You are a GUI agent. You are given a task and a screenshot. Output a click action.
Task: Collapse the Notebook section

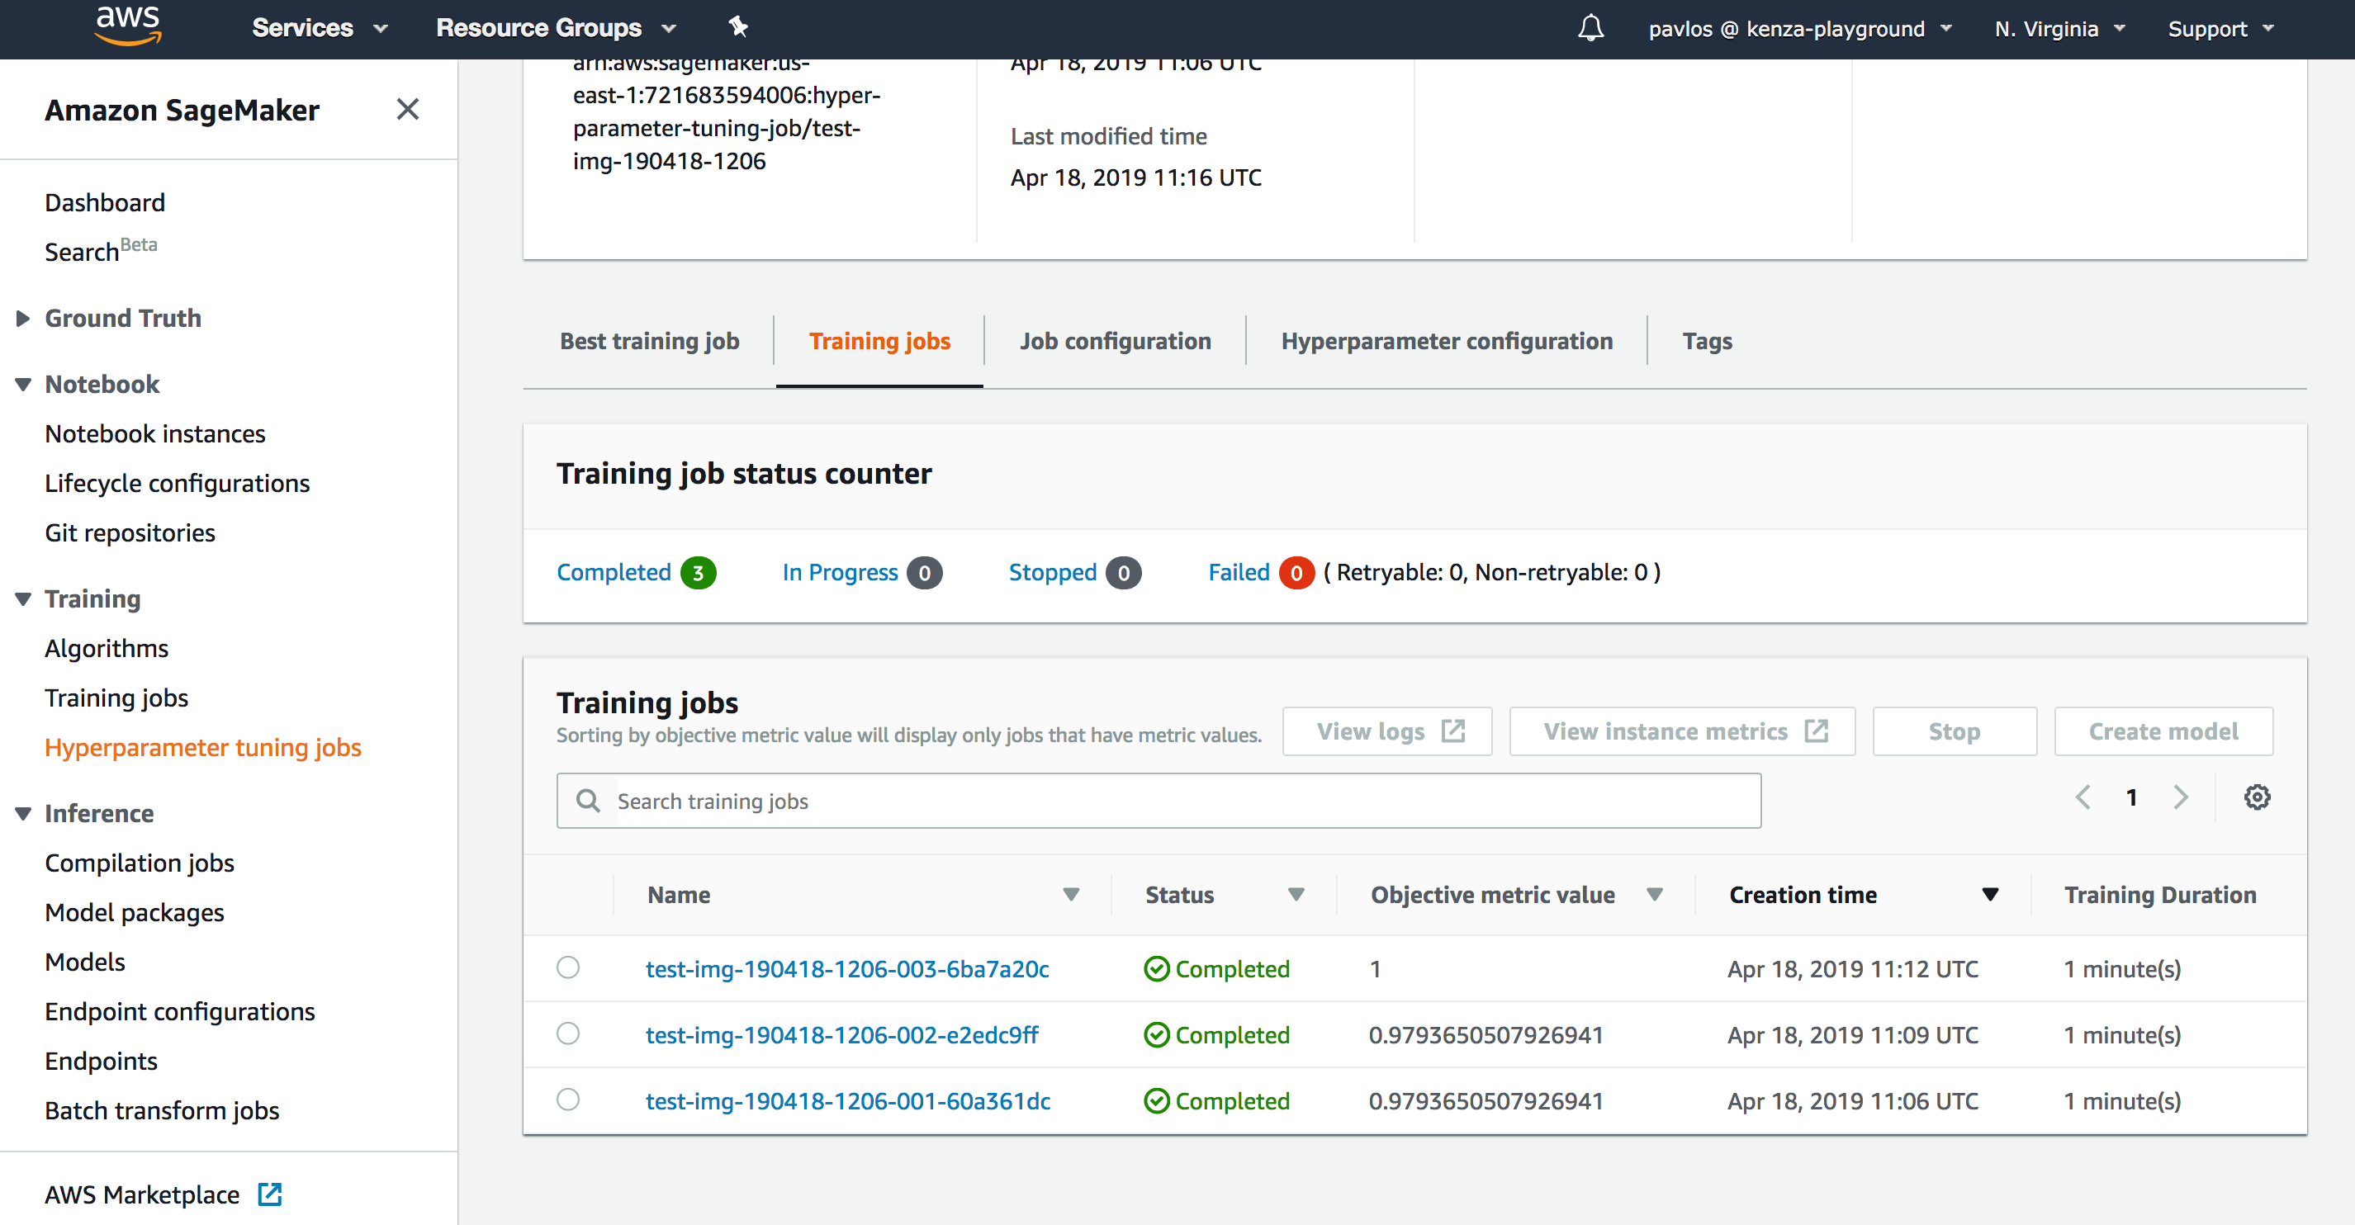pos(23,384)
